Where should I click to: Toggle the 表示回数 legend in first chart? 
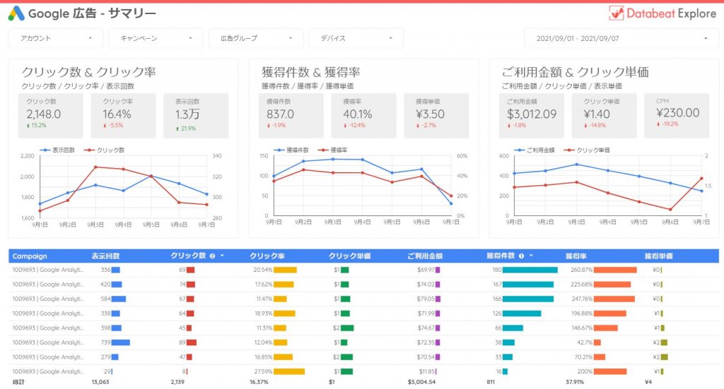pyautogui.click(x=58, y=150)
